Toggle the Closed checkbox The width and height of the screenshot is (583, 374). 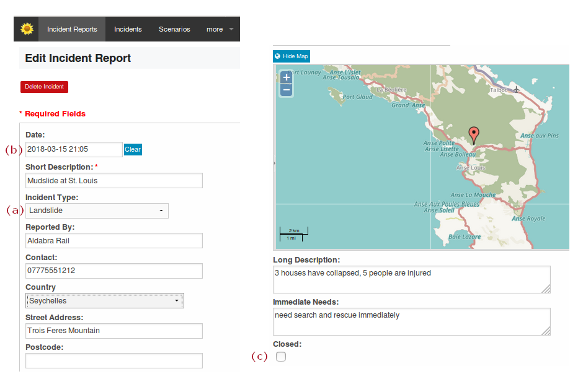click(x=281, y=357)
